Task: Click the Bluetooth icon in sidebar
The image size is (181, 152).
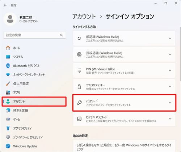Action: click(x=8, y=66)
